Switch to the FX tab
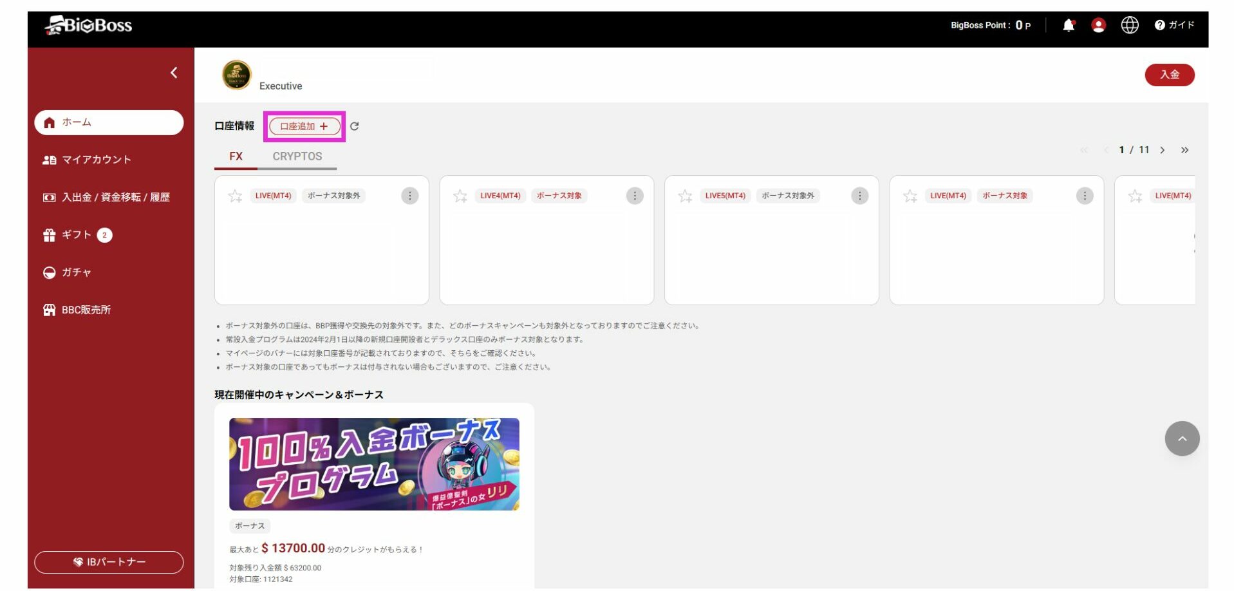1234x591 pixels. (x=236, y=156)
